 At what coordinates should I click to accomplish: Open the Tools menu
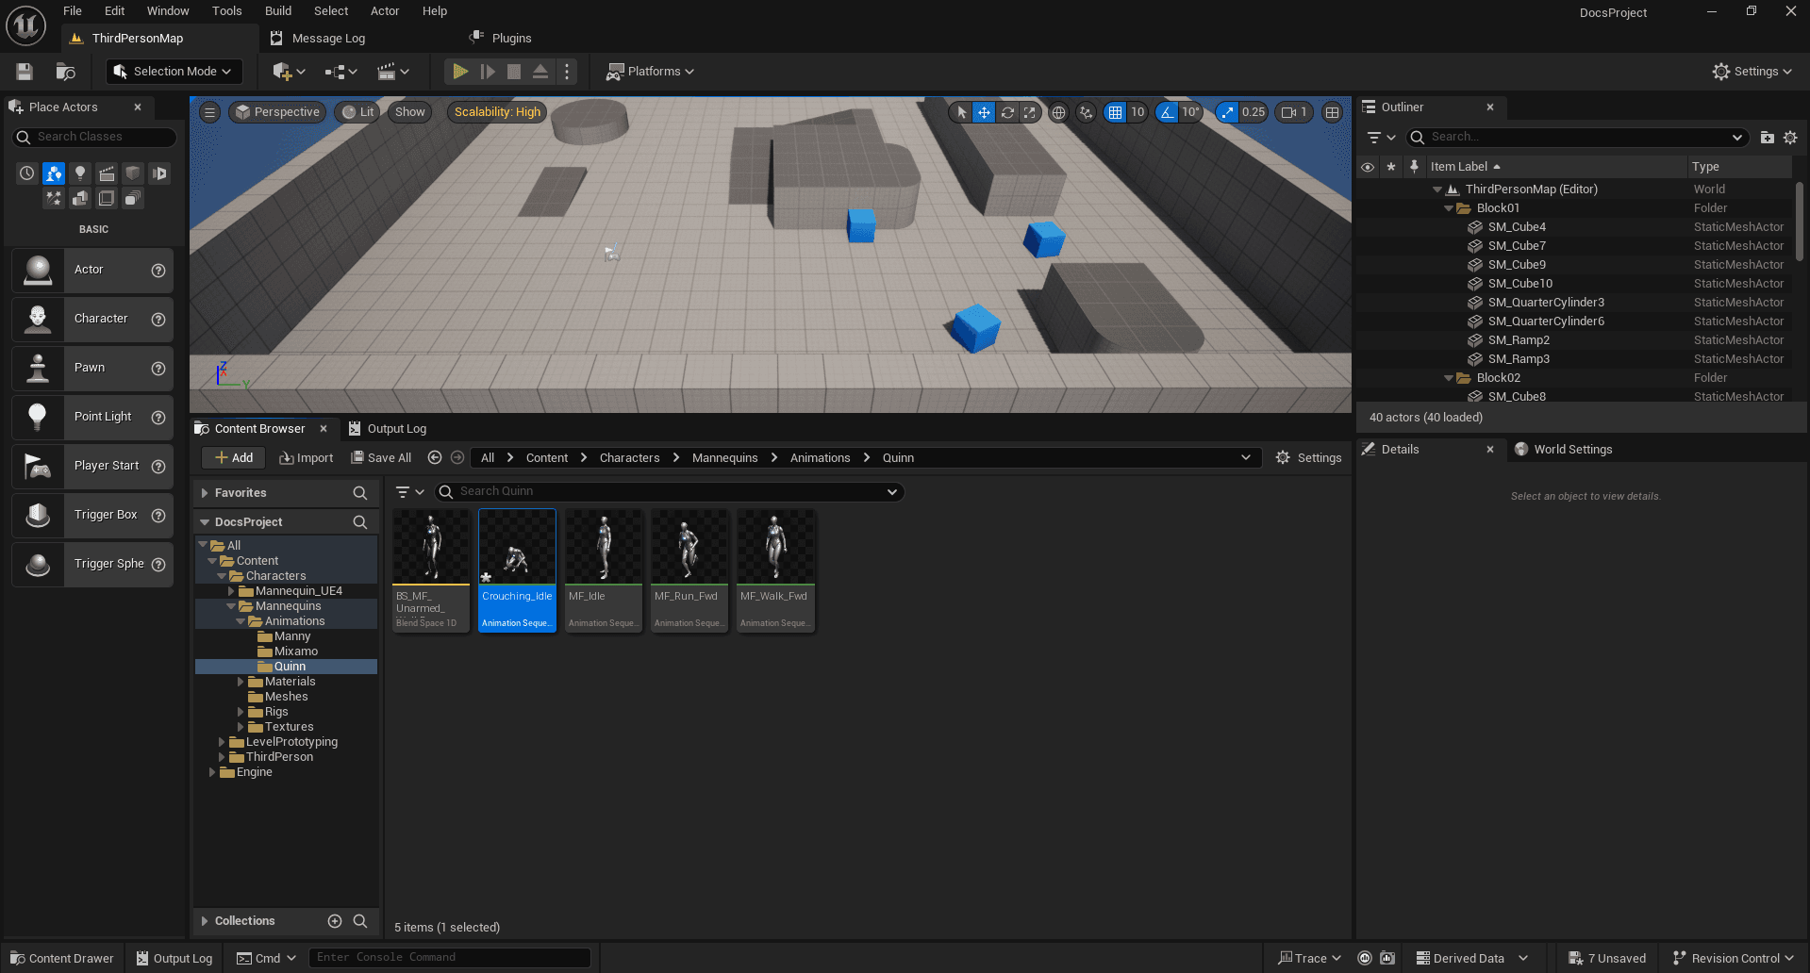[x=226, y=11]
